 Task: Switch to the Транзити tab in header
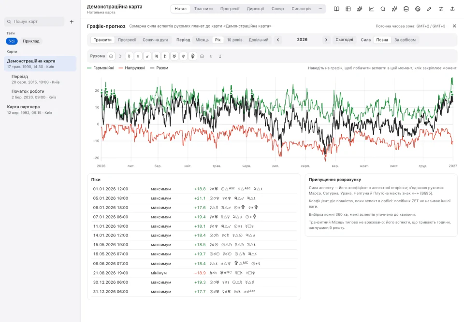point(203,9)
